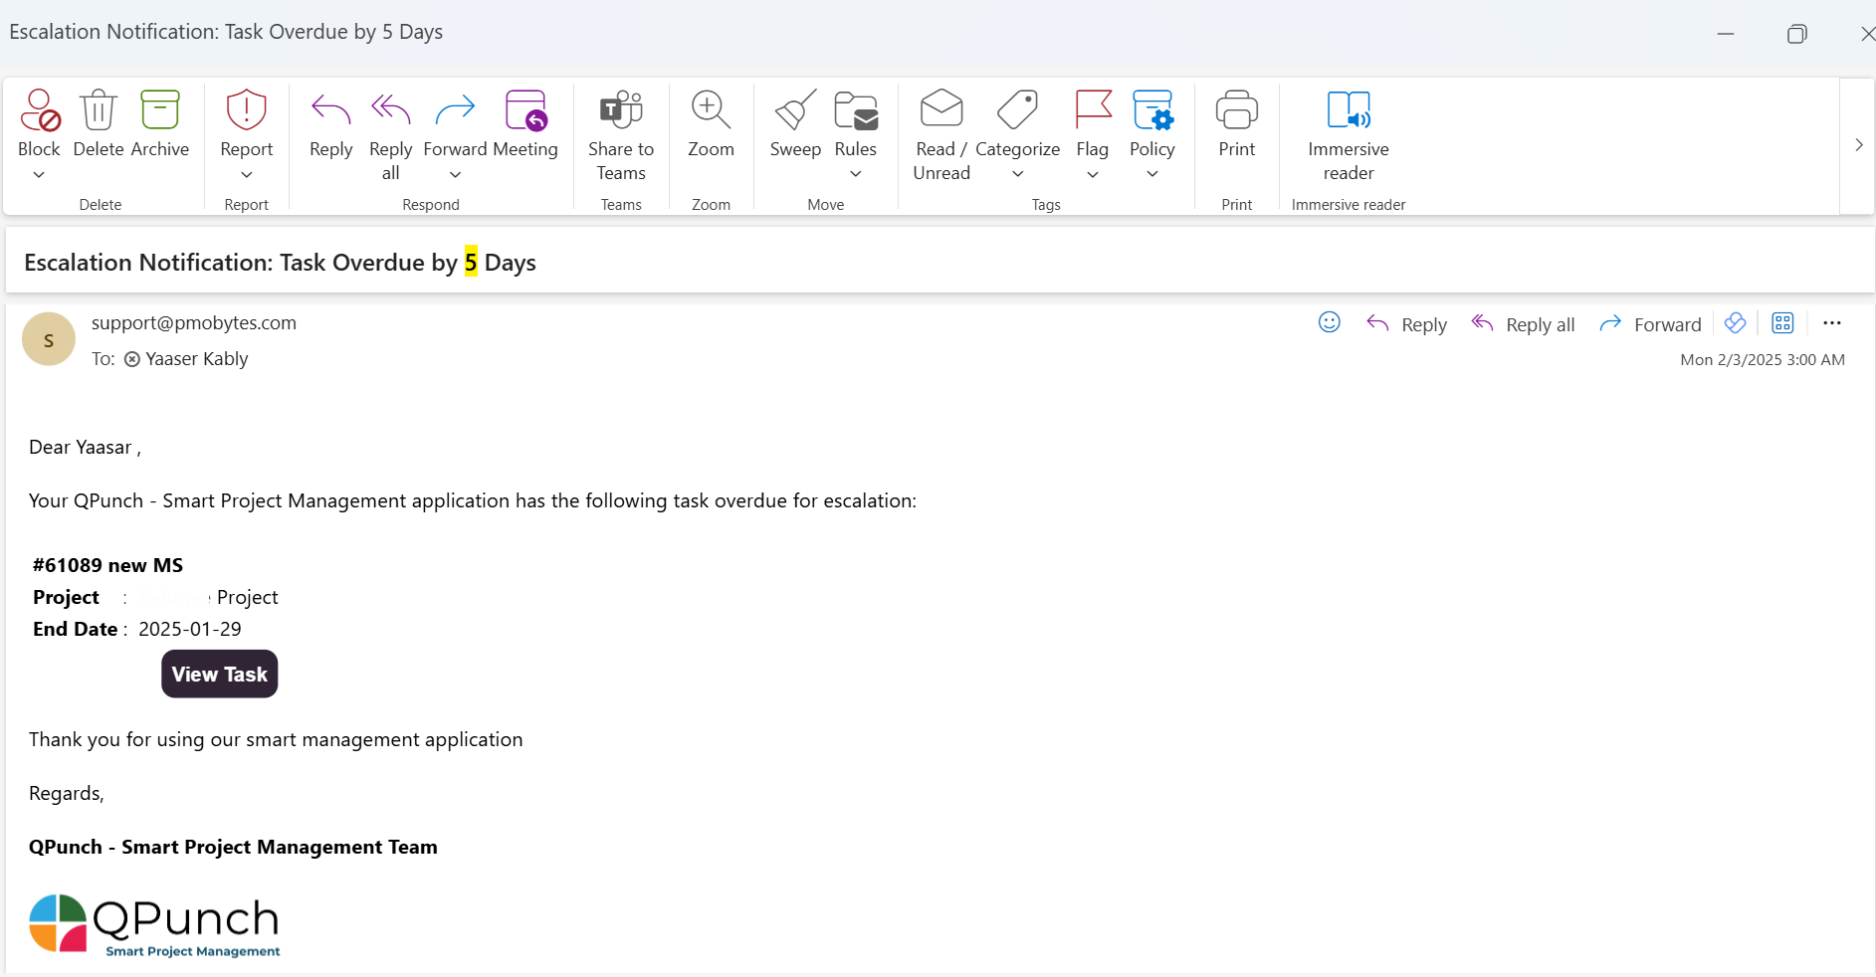Expand the Block dropdown arrow
1876x977 pixels.
pyautogui.click(x=39, y=175)
